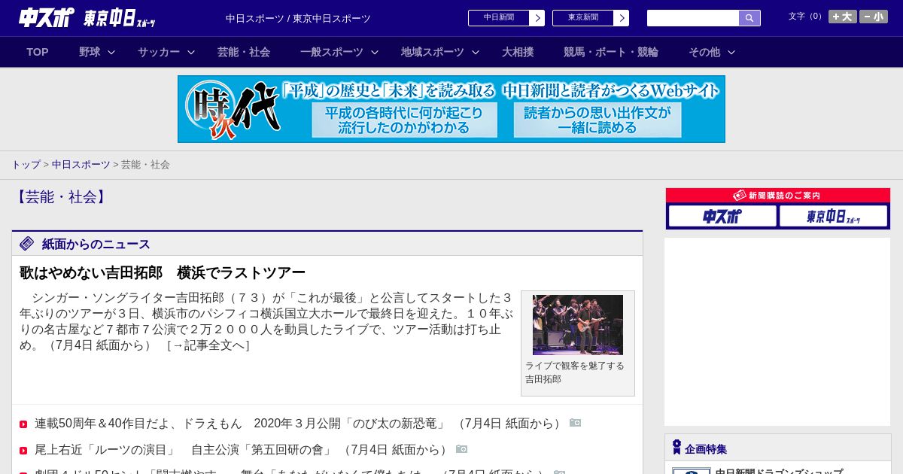Viewport: 903px width, 474px height.
Task: Click the arrow next to 東京新聞
Action: (x=621, y=18)
